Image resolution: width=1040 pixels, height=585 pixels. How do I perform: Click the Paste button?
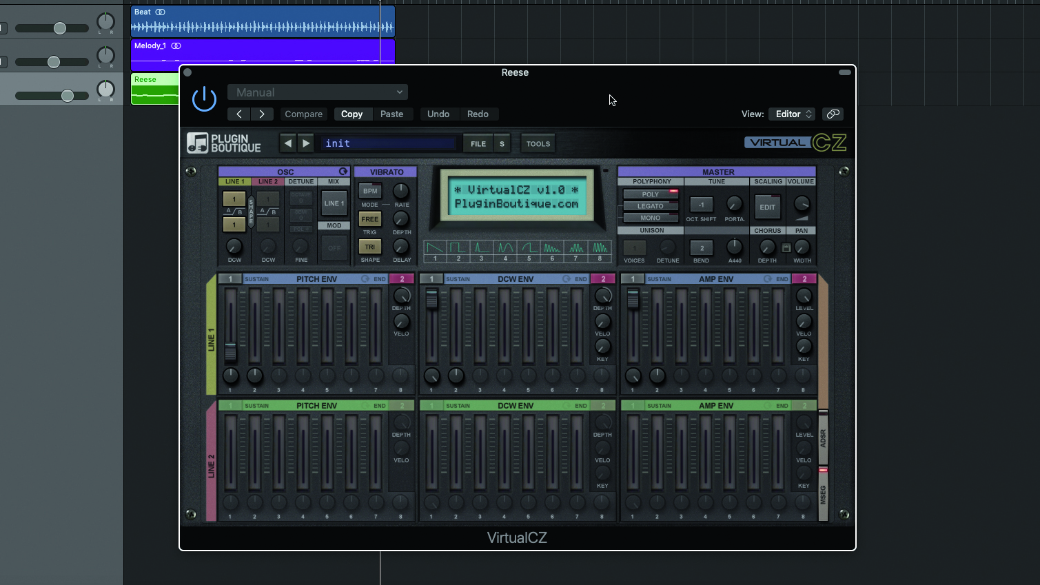pyautogui.click(x=392, y=114)
